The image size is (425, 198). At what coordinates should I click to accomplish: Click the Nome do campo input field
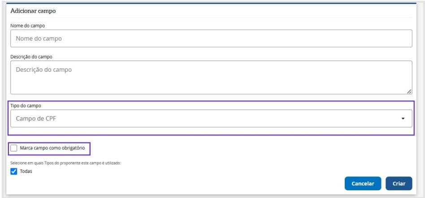click(x=211, y=39)
